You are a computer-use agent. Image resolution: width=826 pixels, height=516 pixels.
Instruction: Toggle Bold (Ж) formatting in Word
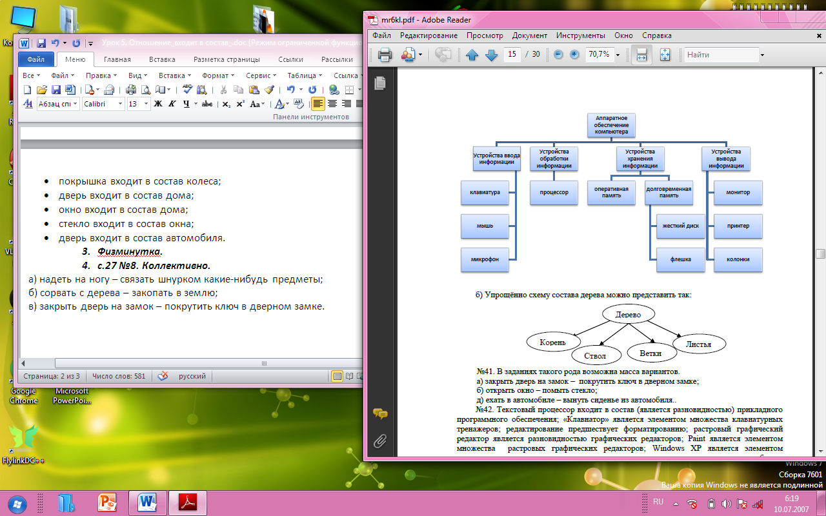(158, 104)
